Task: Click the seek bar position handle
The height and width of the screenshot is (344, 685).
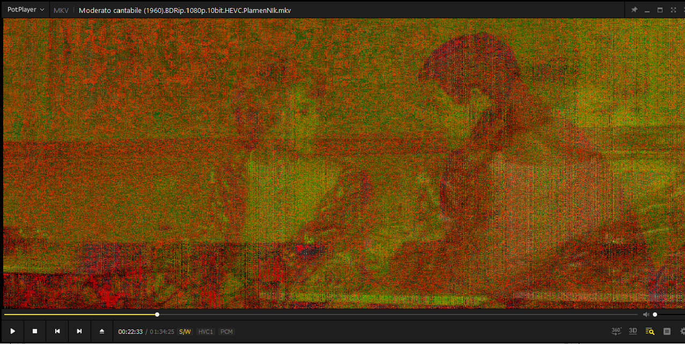Action: pos(157,314)
